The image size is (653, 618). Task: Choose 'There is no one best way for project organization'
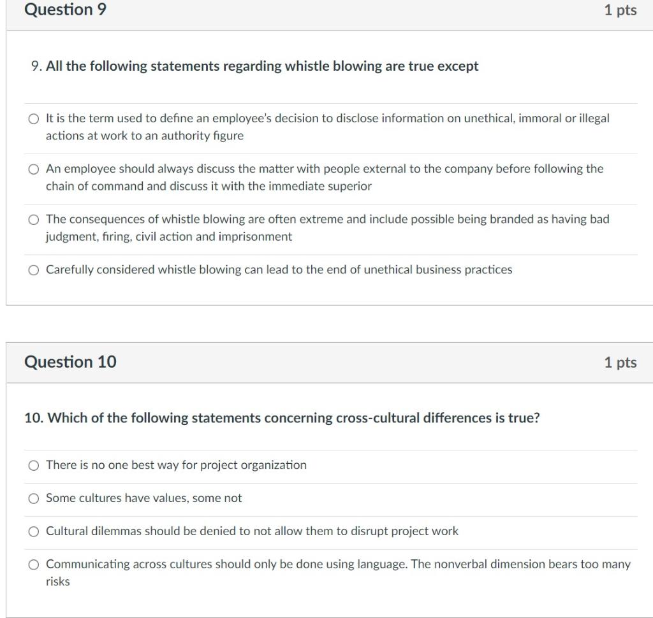pyautogui.click(x=33, y=466)
